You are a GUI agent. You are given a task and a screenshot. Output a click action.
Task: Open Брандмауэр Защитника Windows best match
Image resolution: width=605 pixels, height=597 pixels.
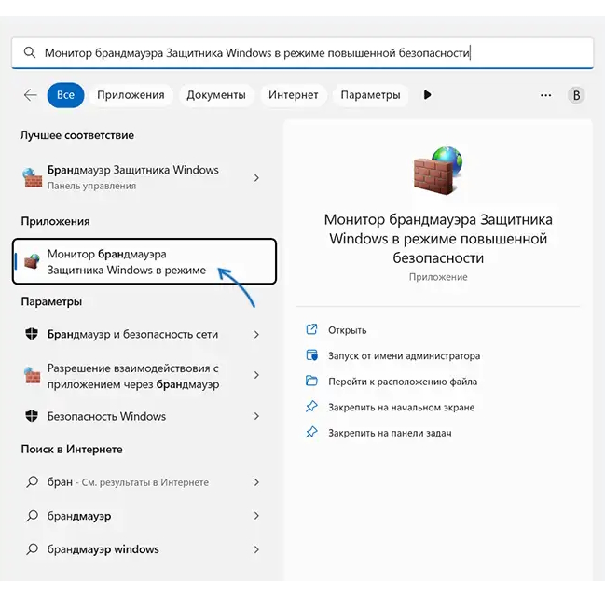point(144,177)
